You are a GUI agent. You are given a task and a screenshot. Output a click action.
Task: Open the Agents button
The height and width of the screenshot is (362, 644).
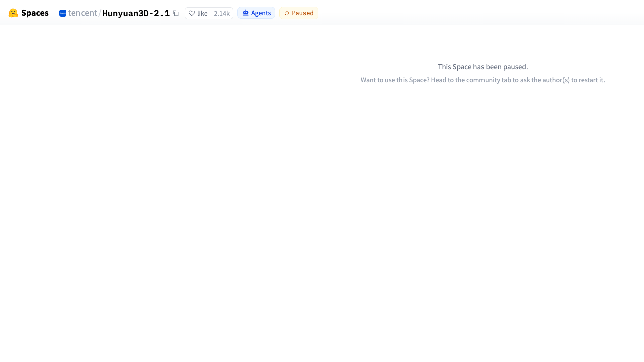click(x=256, y=13)
